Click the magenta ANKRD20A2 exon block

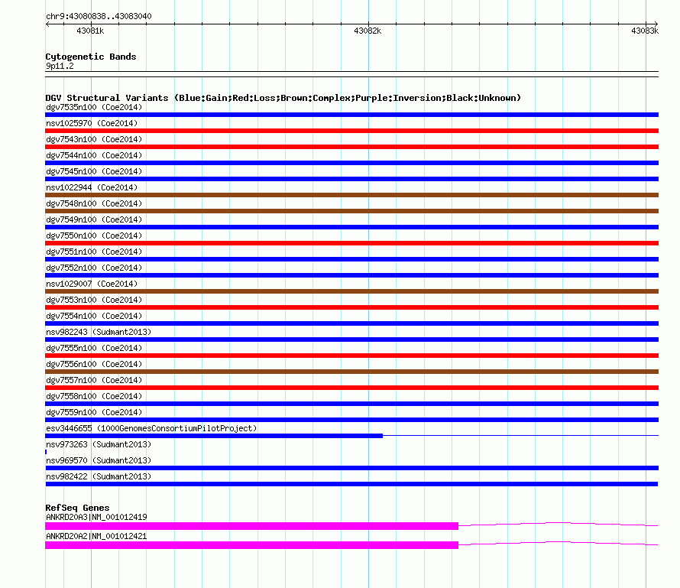click(251, 545)
